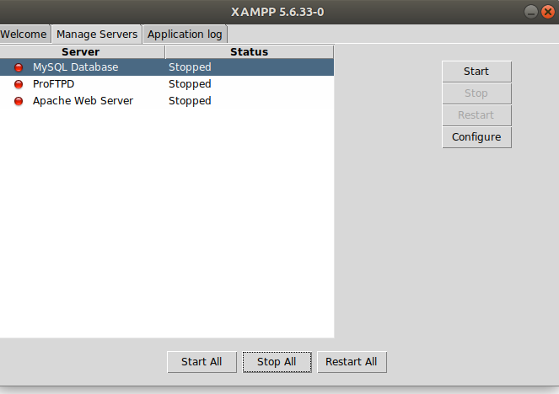Click the red status icon beside MySQL Database

tap(19, 67)
